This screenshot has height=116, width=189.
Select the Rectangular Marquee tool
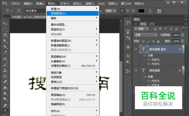5,29
